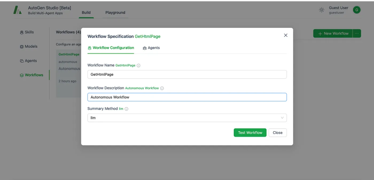Click the Workflow Description input field

[187, 97]
